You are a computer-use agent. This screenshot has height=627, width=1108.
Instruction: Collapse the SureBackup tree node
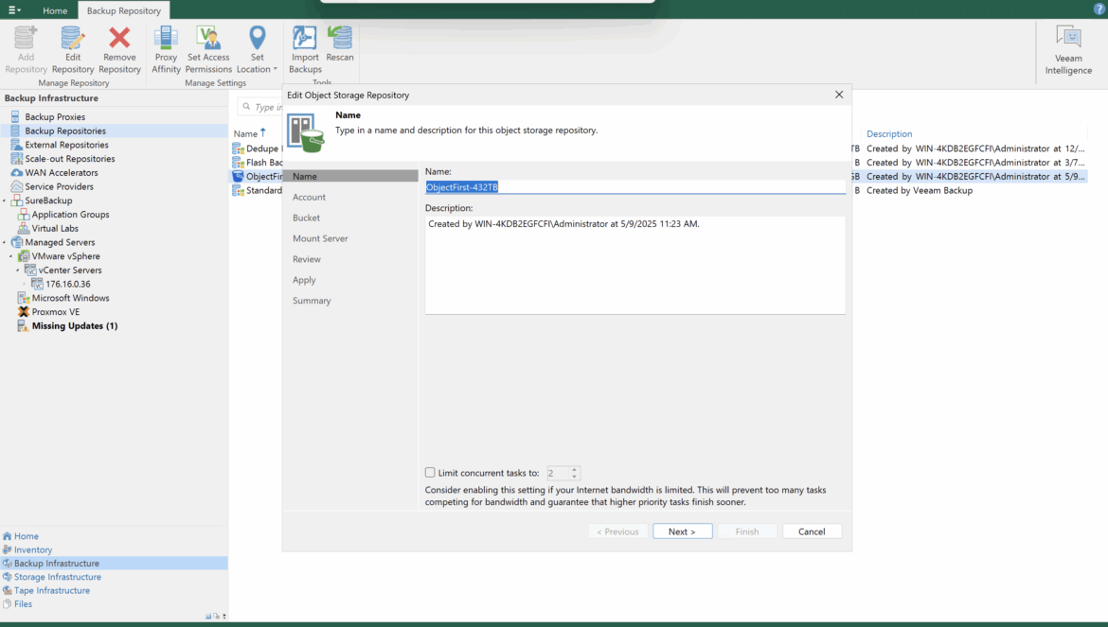[4, 201]
